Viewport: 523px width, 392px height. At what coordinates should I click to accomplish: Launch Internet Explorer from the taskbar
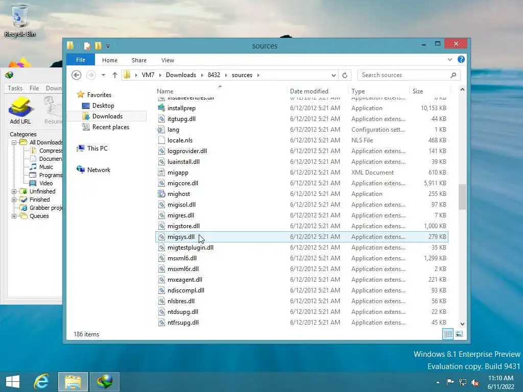tap(41, 382)
